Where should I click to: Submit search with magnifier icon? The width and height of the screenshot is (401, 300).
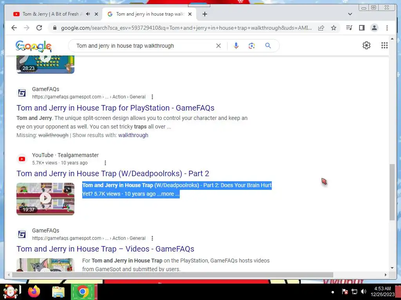point(268,46)
